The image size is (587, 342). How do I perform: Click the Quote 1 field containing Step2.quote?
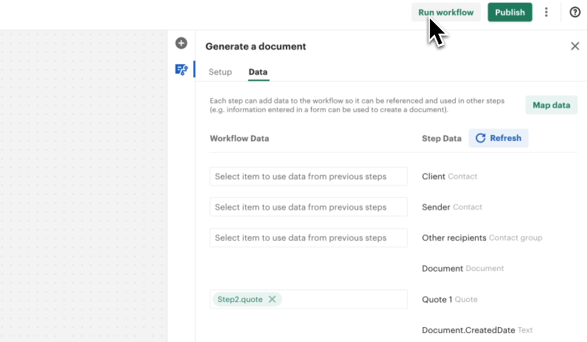pyautogui.click(x=343, y=299)
